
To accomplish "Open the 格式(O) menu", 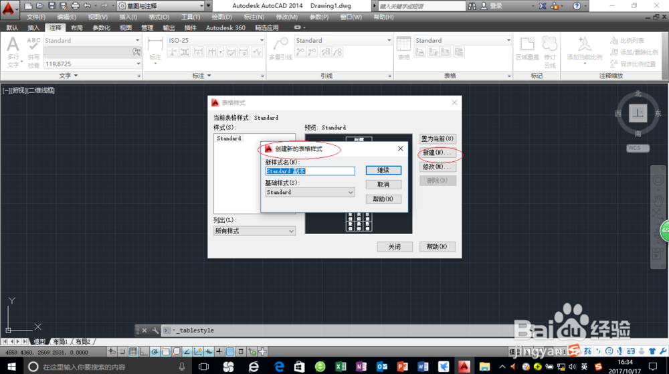I will 159,17.
